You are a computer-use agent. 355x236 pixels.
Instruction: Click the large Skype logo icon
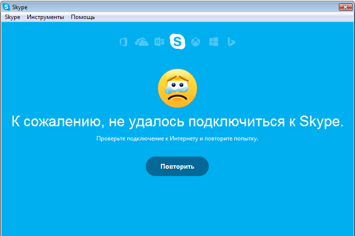tap(177, 41)
